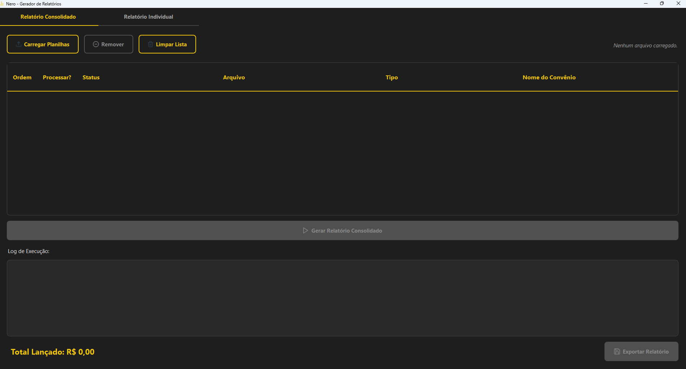The image size is (686, 369).
Task: Select the Relatório Consolidado tab
Action: point(48,17)
